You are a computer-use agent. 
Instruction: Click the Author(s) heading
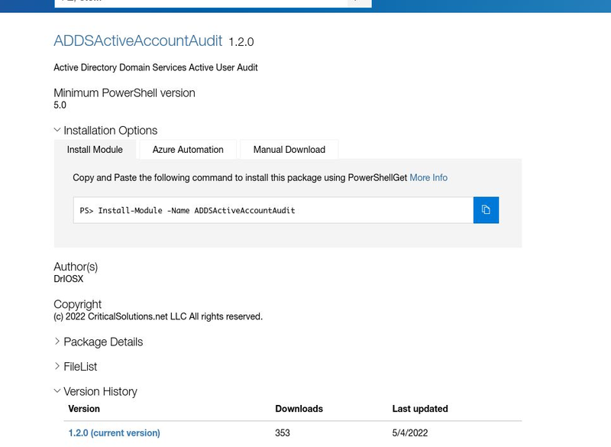[x=76, y=267]
